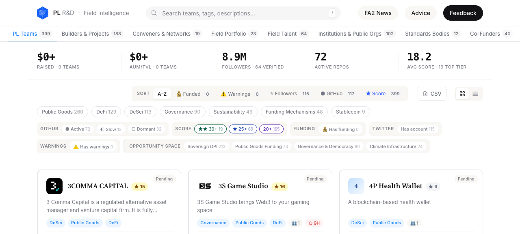Screen dimensions: 520x234
Task: Open the 4P Health Wallet card title
Action: 396,186
